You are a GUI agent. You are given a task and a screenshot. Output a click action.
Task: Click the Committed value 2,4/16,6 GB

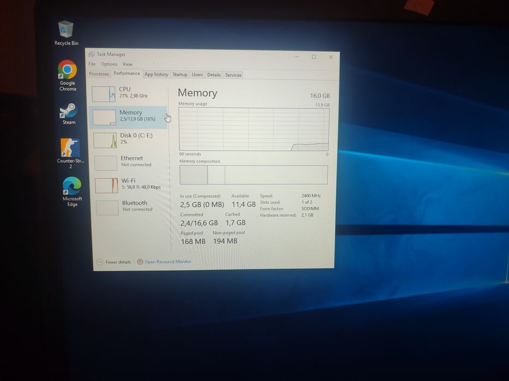pos(199,223)
